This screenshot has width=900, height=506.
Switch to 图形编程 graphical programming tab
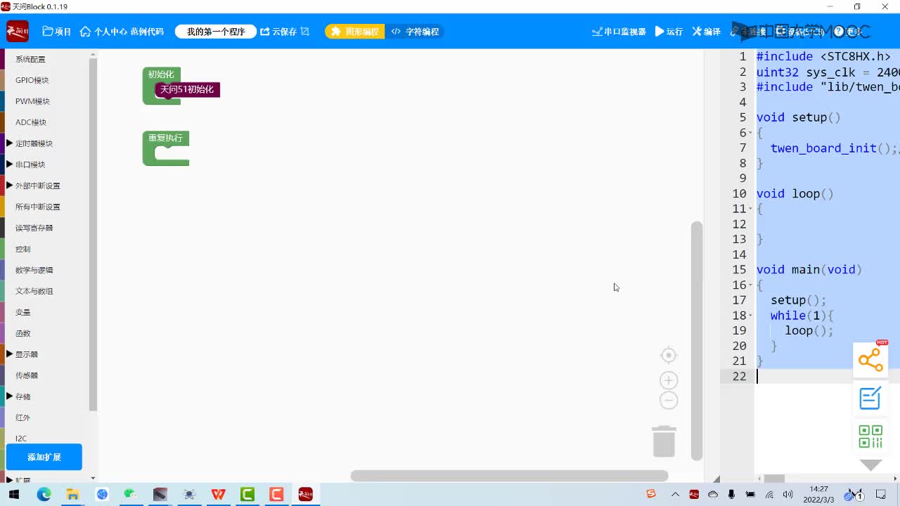point(355,32)
